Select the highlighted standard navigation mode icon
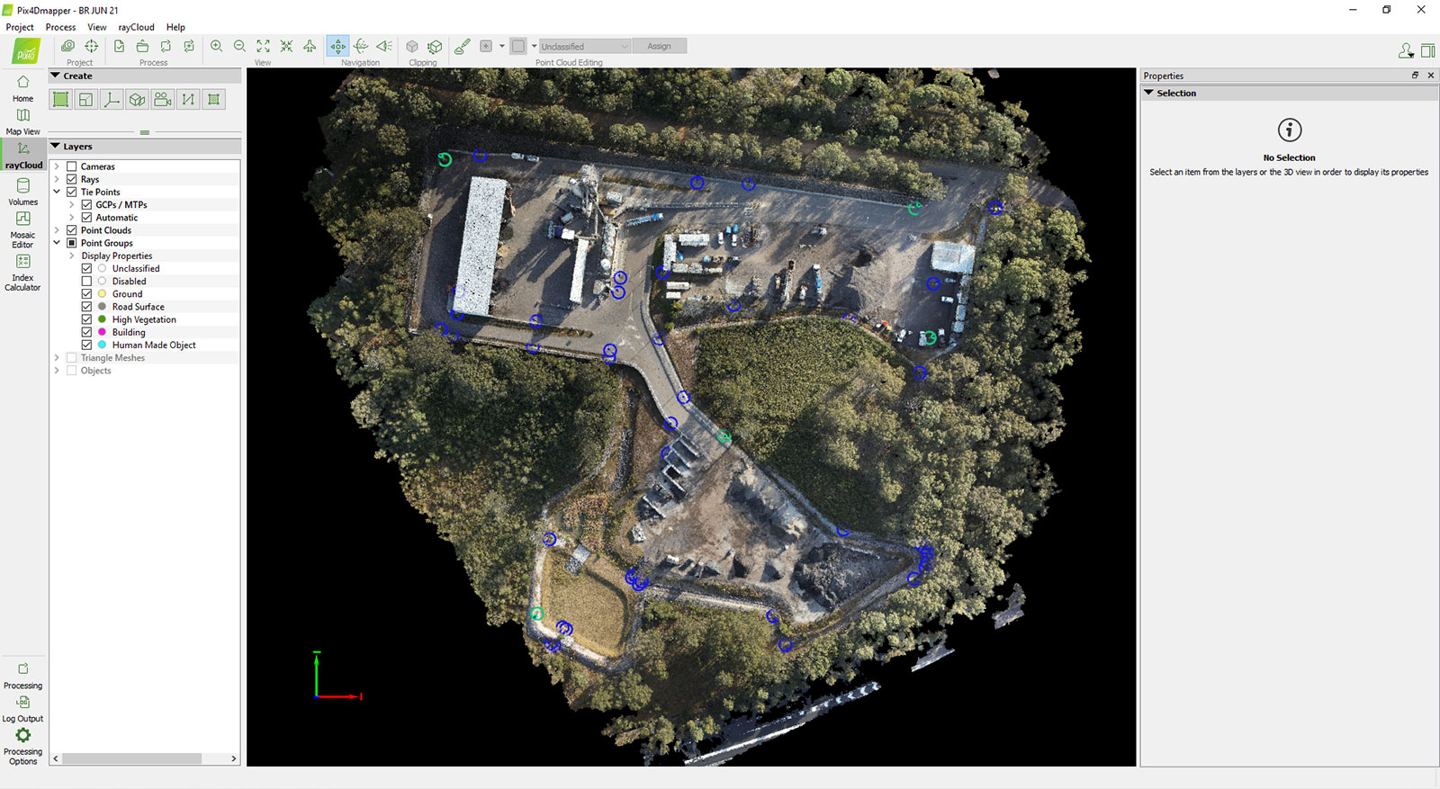 [337, 46]
